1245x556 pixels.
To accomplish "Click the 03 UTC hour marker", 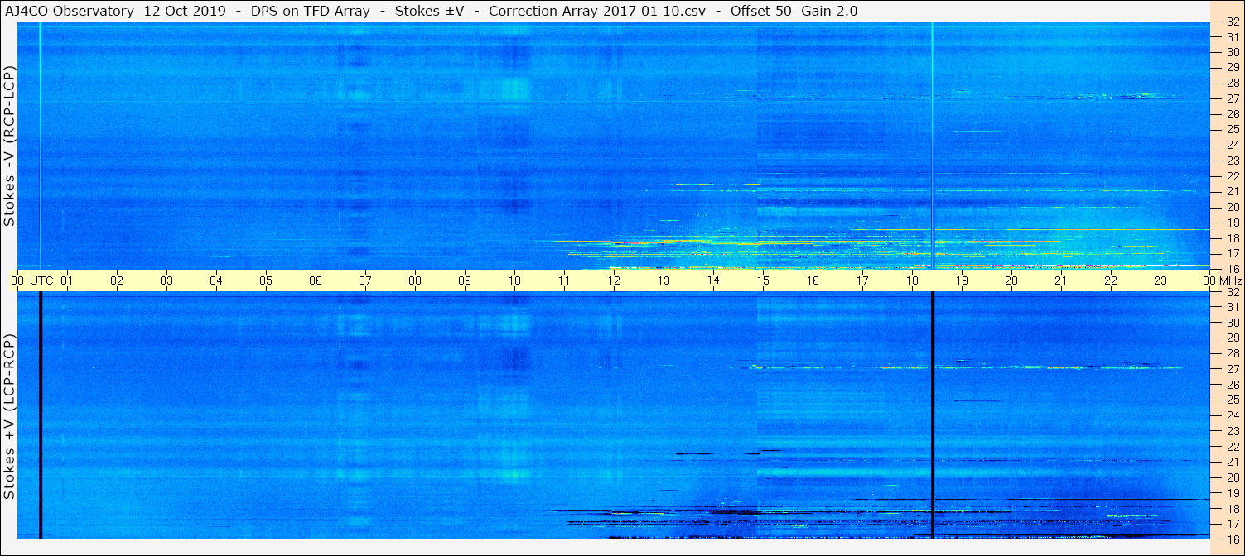I will [166, 280].
